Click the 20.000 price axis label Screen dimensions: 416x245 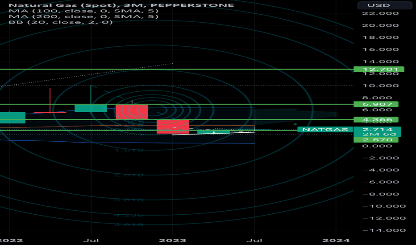pyautogui.click(x=380, y=25)
